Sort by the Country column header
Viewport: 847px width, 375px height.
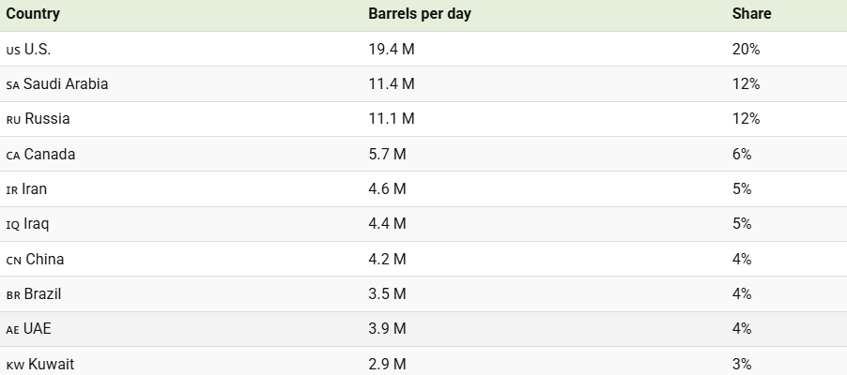[33, 14]
